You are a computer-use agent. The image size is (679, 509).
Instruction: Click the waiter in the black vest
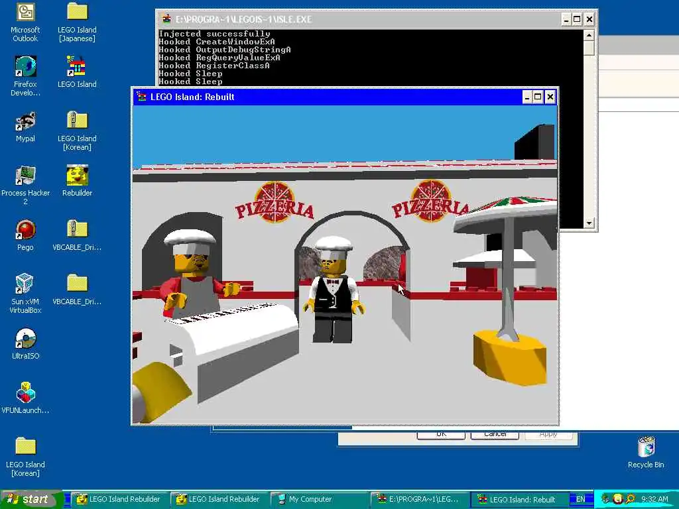coord(333,290)
